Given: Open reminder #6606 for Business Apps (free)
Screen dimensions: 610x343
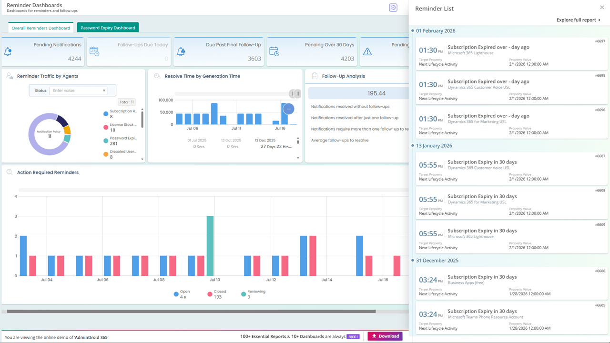Looking at the screenshot, I should coord(512,282).
